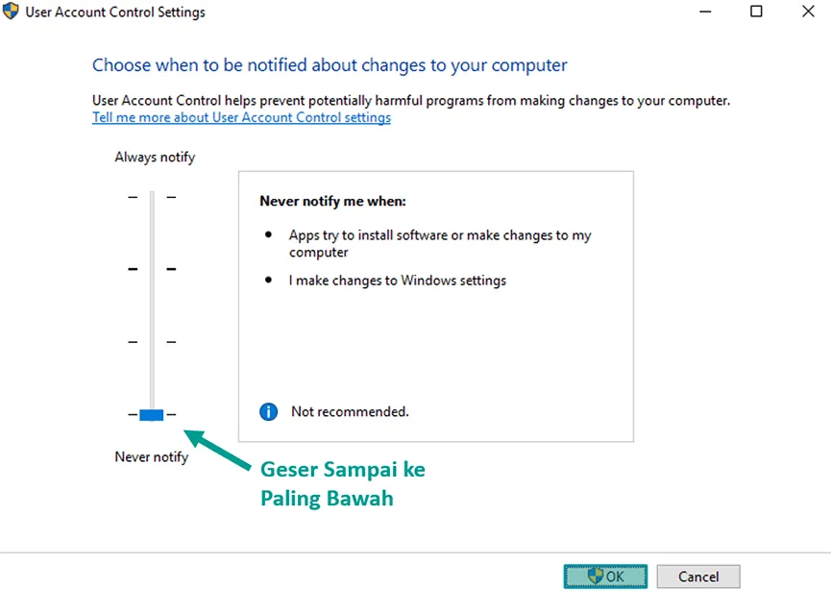This screenshot has height=613, width=831.
Task: Click the 'Never notify me when:' heading
Action: pyautogui.click(x=332, y=202)
